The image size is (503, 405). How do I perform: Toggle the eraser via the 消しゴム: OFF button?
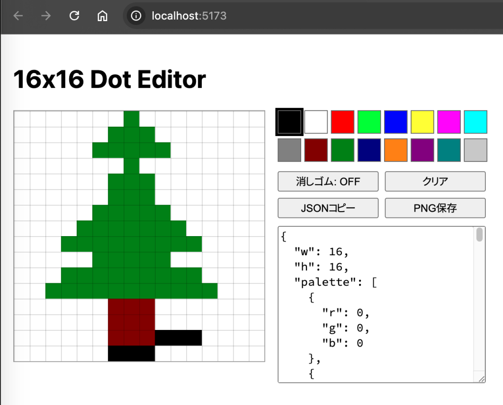(x=328, y=181)
